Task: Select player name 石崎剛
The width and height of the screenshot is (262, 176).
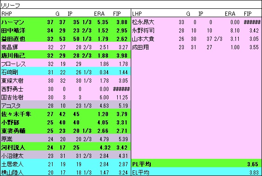Action: [9, 72]
